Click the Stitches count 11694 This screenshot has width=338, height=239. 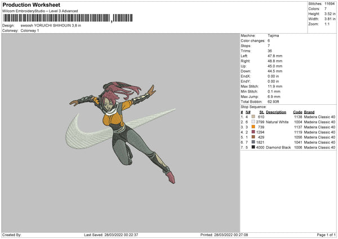coord(330,3)
